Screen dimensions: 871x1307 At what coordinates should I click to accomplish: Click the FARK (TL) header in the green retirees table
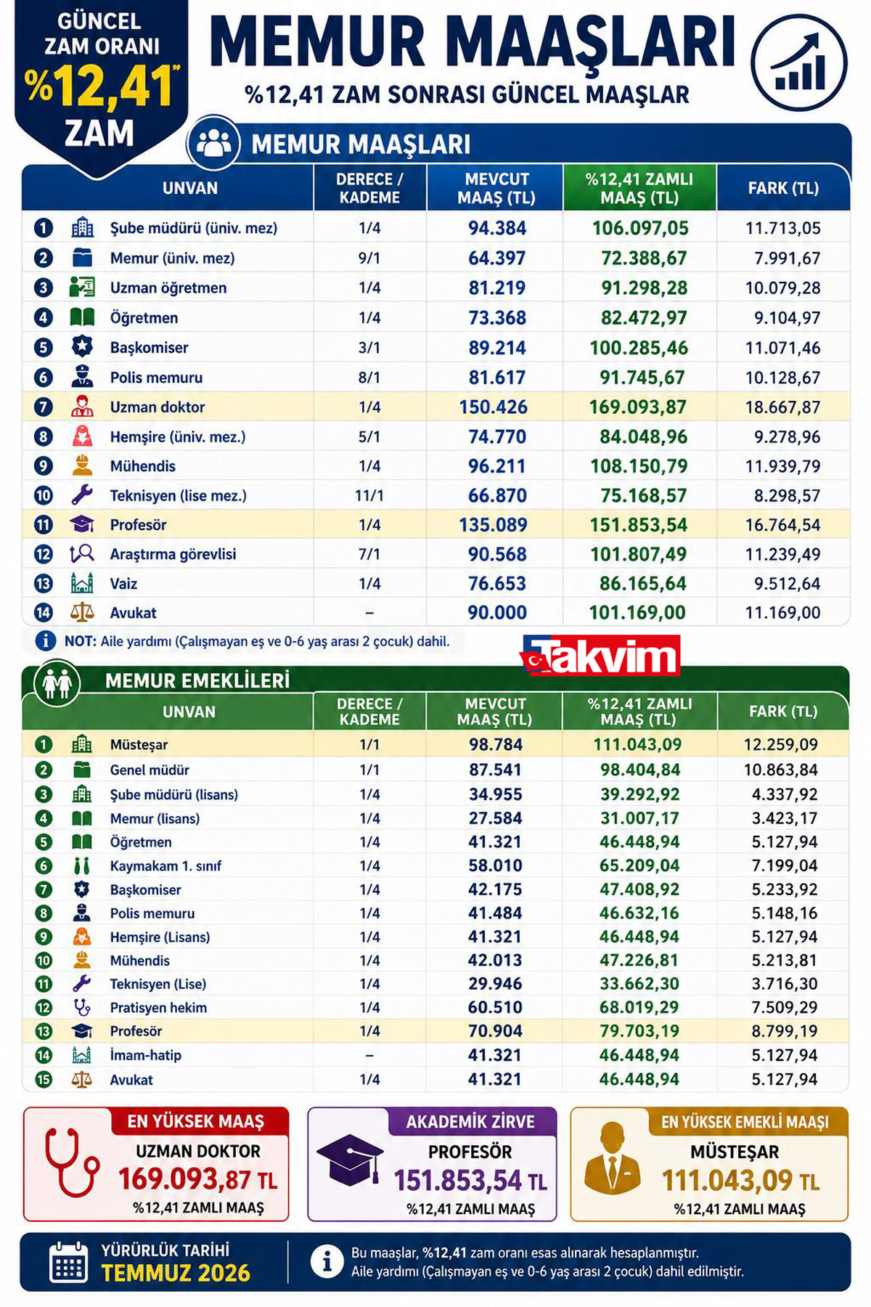pos(783,712)
